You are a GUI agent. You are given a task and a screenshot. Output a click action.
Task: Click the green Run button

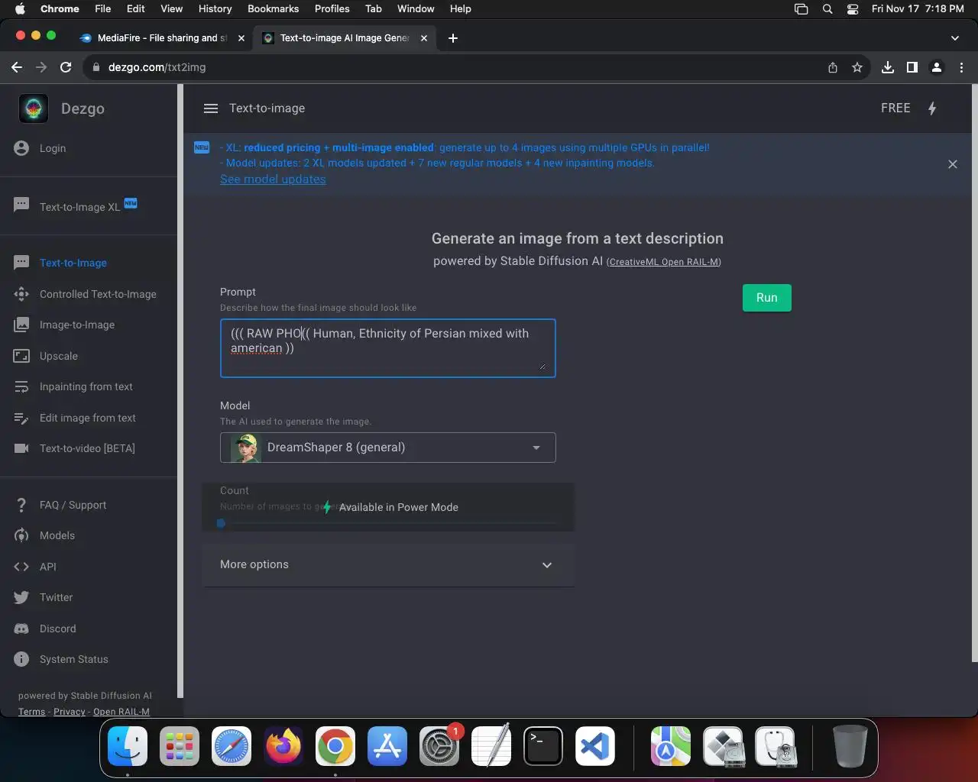point(767,298)
